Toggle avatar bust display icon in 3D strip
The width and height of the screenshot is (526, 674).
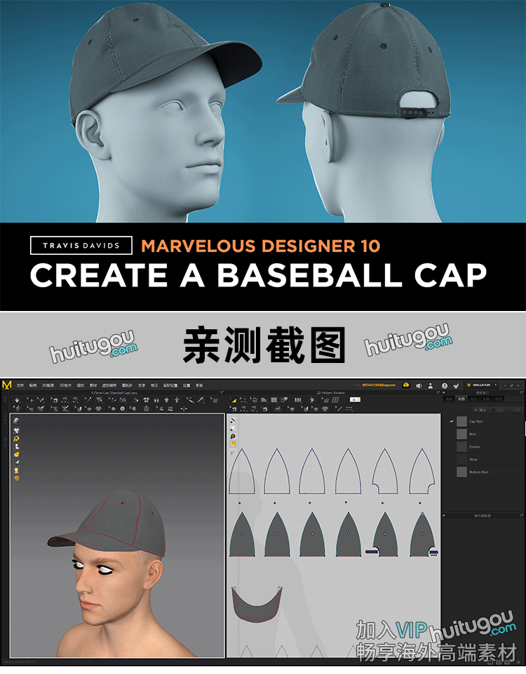(16, 447)
